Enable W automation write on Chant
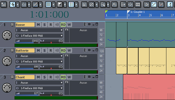Viewport: 175px width, 100px height. coord(69,77)
